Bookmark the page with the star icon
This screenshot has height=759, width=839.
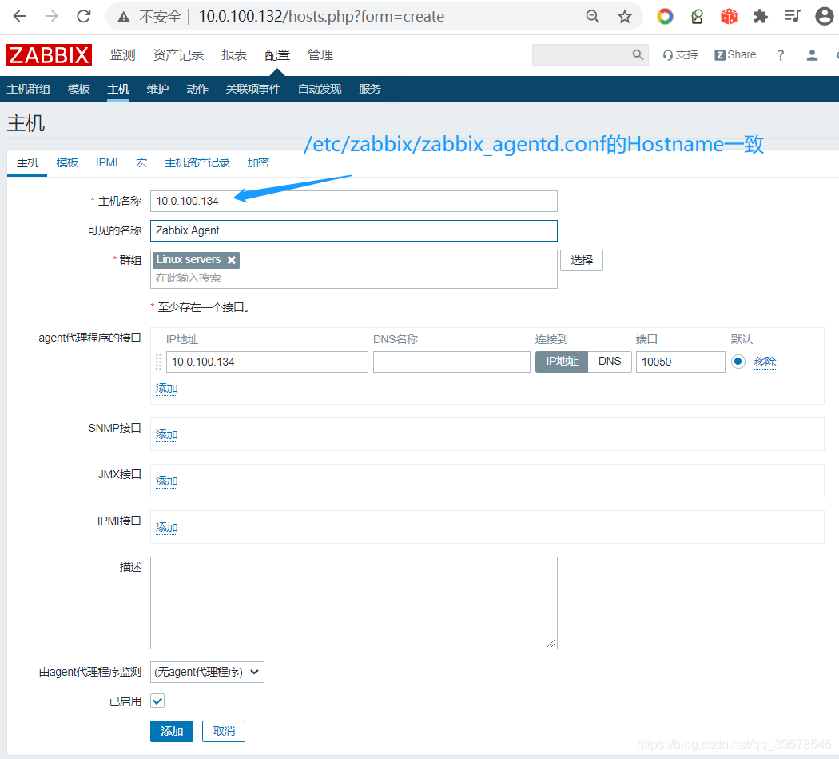(x=624, y=17)
